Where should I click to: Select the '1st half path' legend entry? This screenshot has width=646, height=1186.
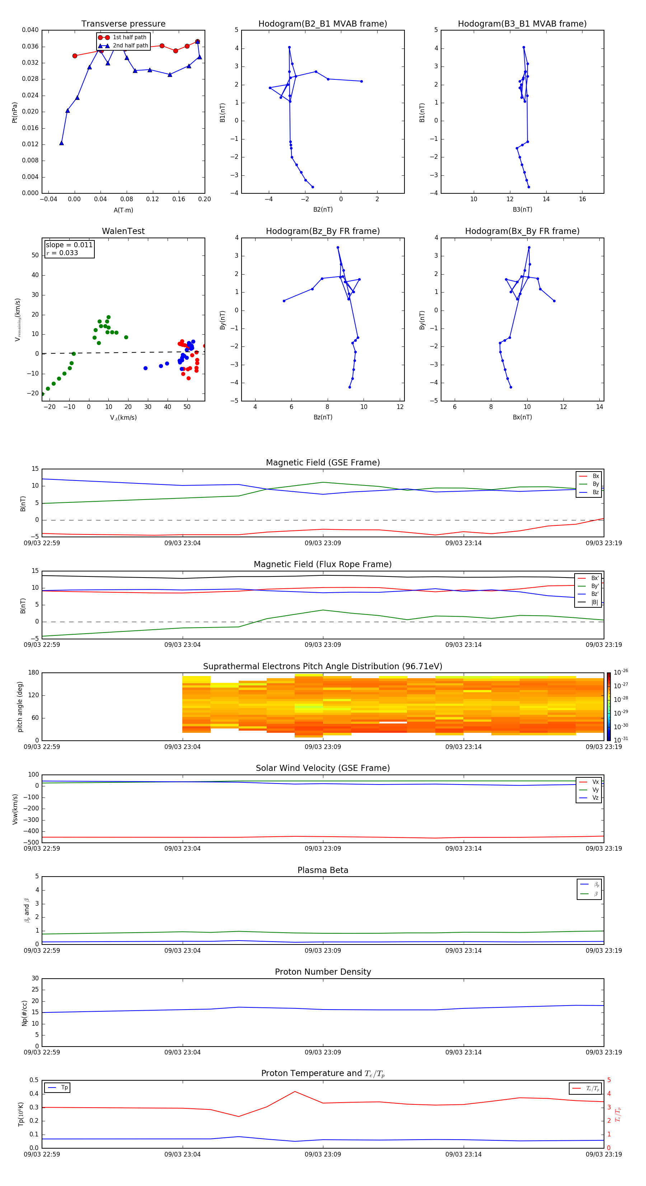tap(123, 37)
